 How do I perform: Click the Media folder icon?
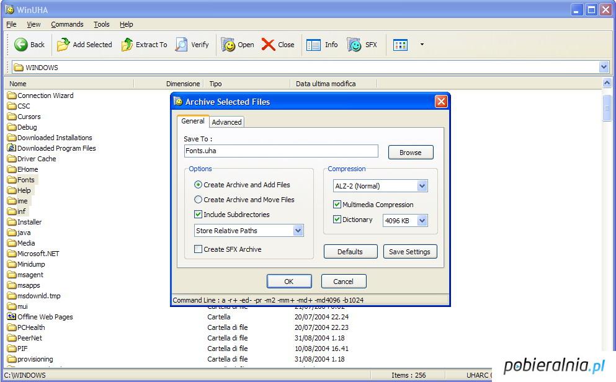12,243
